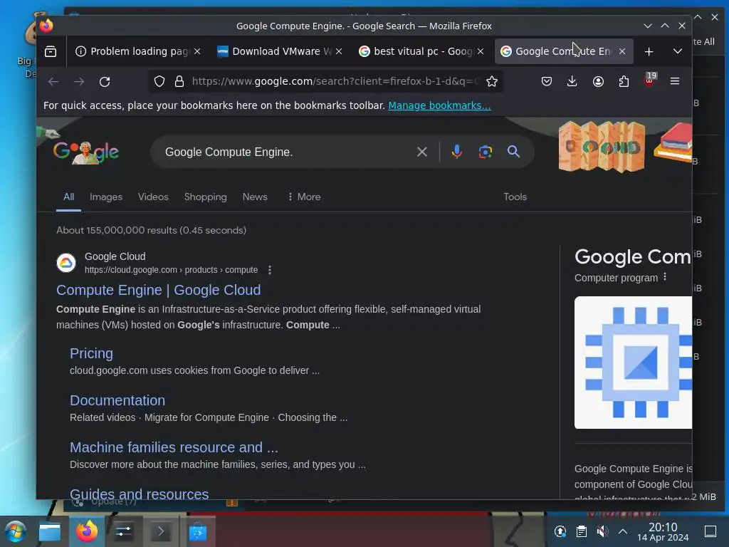Search by image with Google Lens
The height and width of the screenshot is (547, 729).
pos(486,152)
